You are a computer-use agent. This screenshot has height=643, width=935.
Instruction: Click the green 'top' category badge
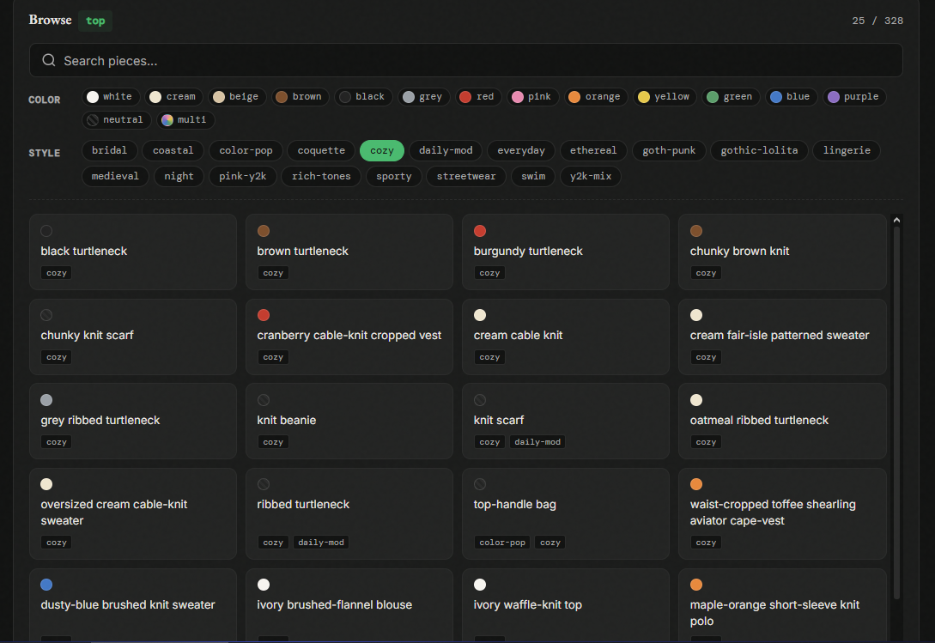tap(95, 21)
